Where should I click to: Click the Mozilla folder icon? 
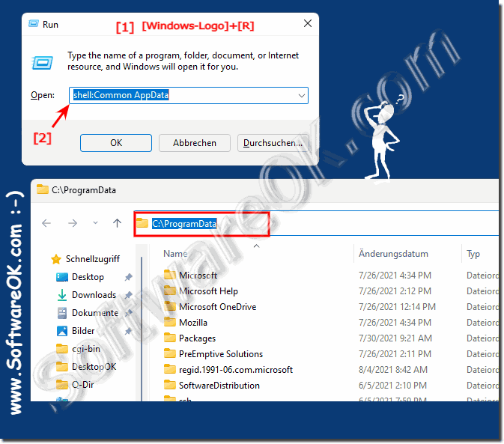170,322
